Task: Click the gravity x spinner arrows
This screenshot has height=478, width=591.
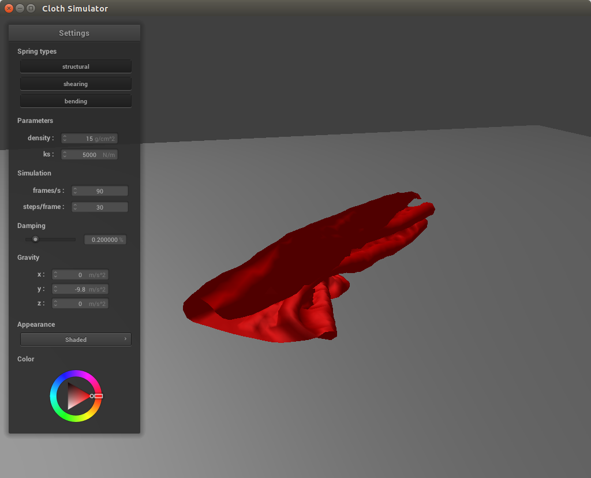Action: pyautogui.click(x=56, y=275)
